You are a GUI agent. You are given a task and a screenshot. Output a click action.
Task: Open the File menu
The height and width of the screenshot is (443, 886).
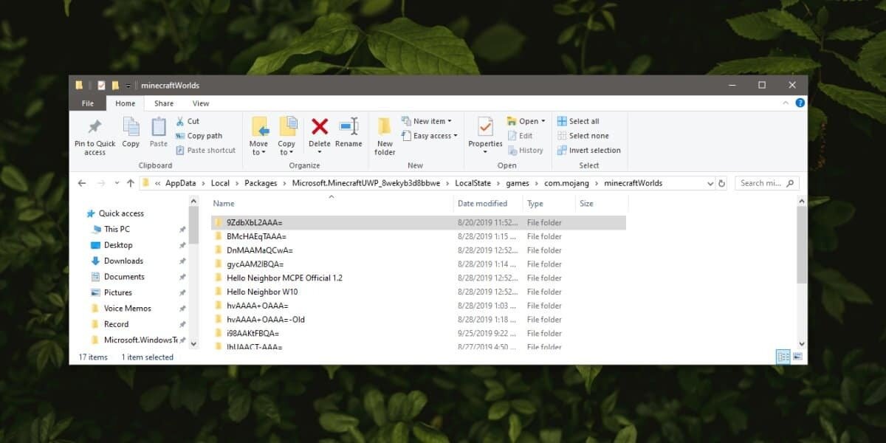point(87,103)
